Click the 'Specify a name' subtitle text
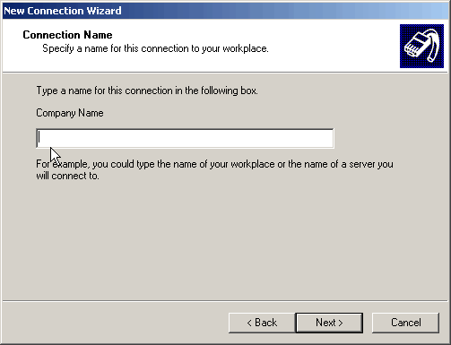 (155, 48)
